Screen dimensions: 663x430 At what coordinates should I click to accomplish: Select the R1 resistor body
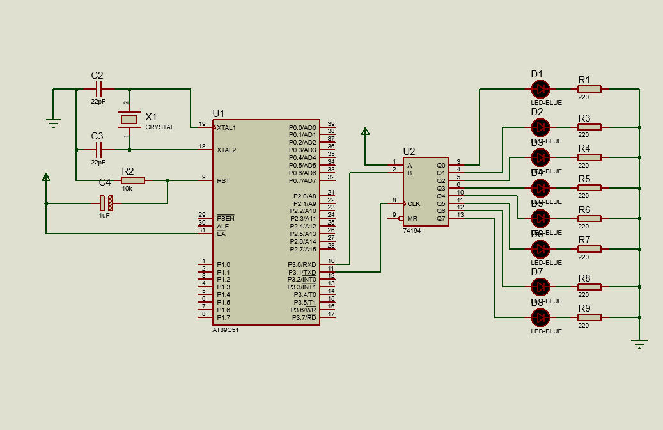589,89
